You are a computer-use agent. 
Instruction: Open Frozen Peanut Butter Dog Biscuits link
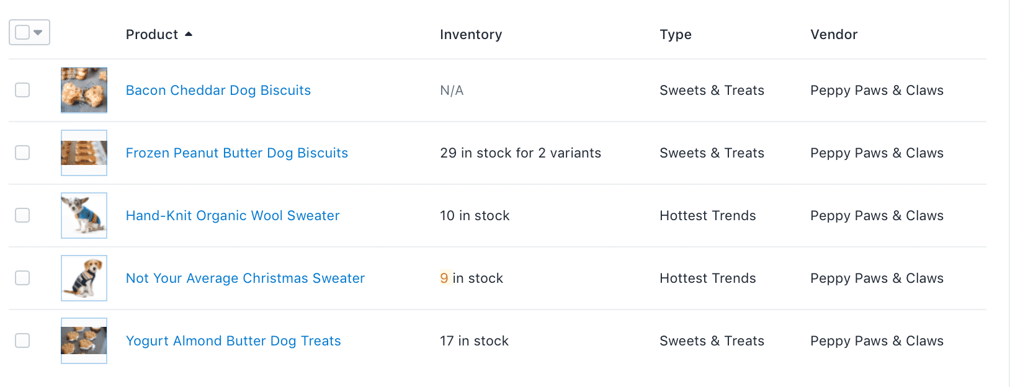[x=237, y=153]
